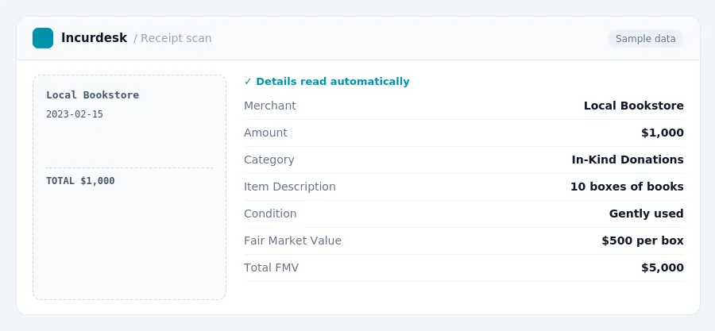Select the receipt date 2023-02-15
Screen dimensions: 715x331
(x=75, y=114)
